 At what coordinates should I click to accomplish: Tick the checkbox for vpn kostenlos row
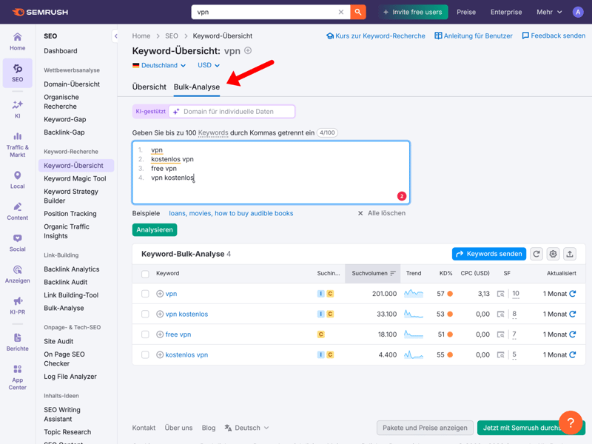coord(145,314)
